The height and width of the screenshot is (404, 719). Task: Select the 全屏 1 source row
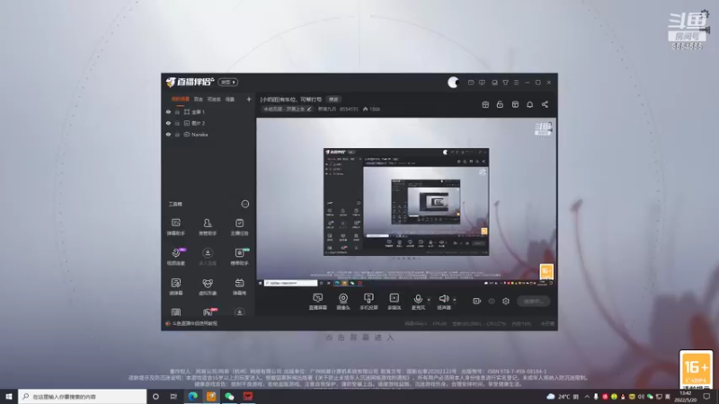(209, 111)
